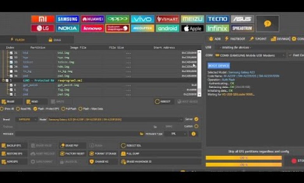Click the Firmware path input field
This screenshot has height=183, width=304.
point(77,134)
